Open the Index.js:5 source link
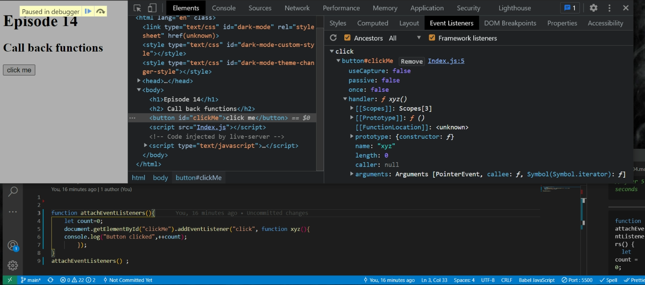Screen dimensions: 645x285 pyautogui.click(x=446, y=61)
